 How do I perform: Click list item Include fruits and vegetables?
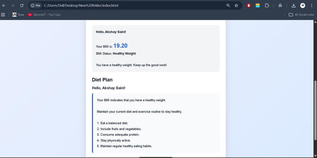coord(119,129)
